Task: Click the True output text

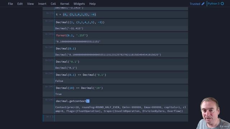Action: tap(58, 94)
